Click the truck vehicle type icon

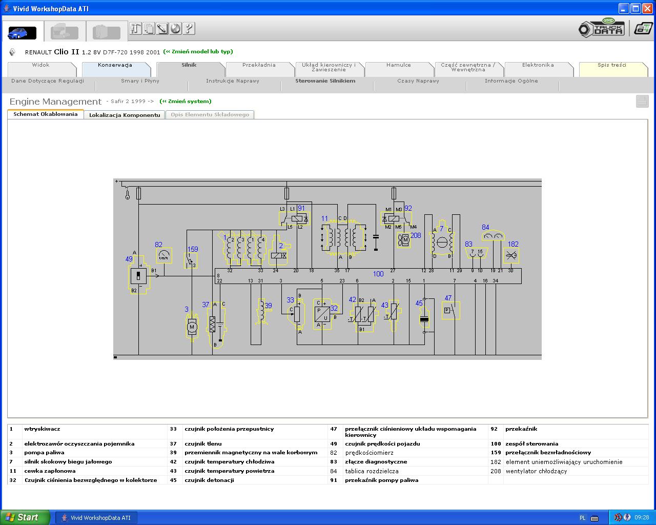(x=65, y=33)
